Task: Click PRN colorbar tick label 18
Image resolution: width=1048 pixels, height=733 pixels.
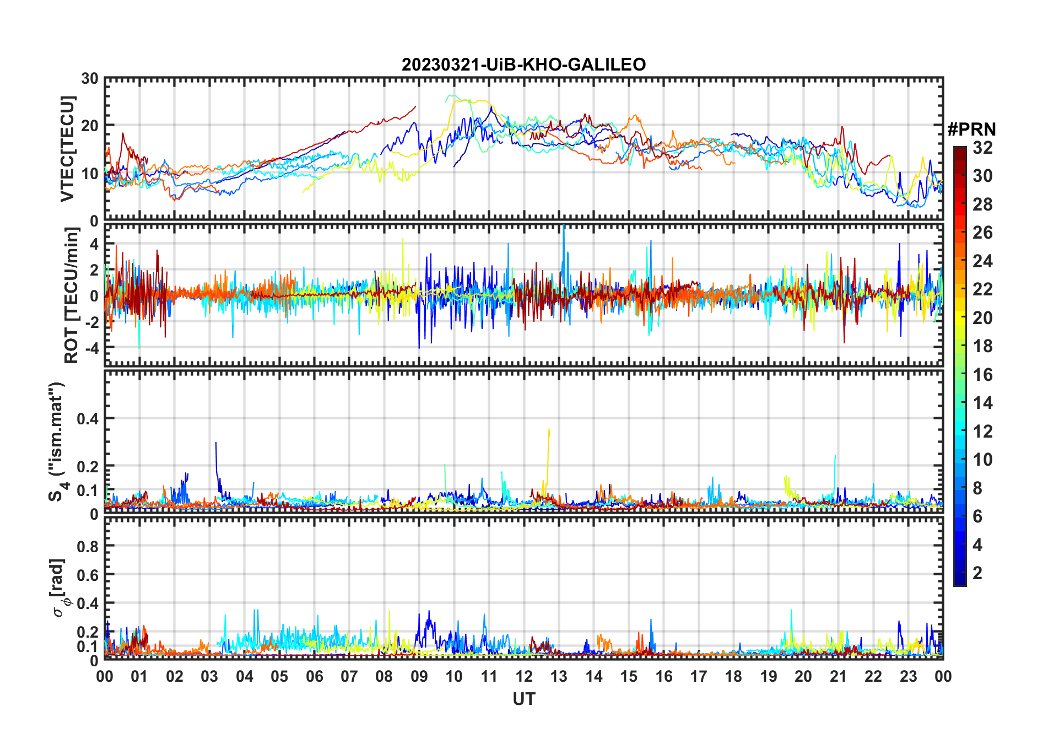Action: [982, 346]
